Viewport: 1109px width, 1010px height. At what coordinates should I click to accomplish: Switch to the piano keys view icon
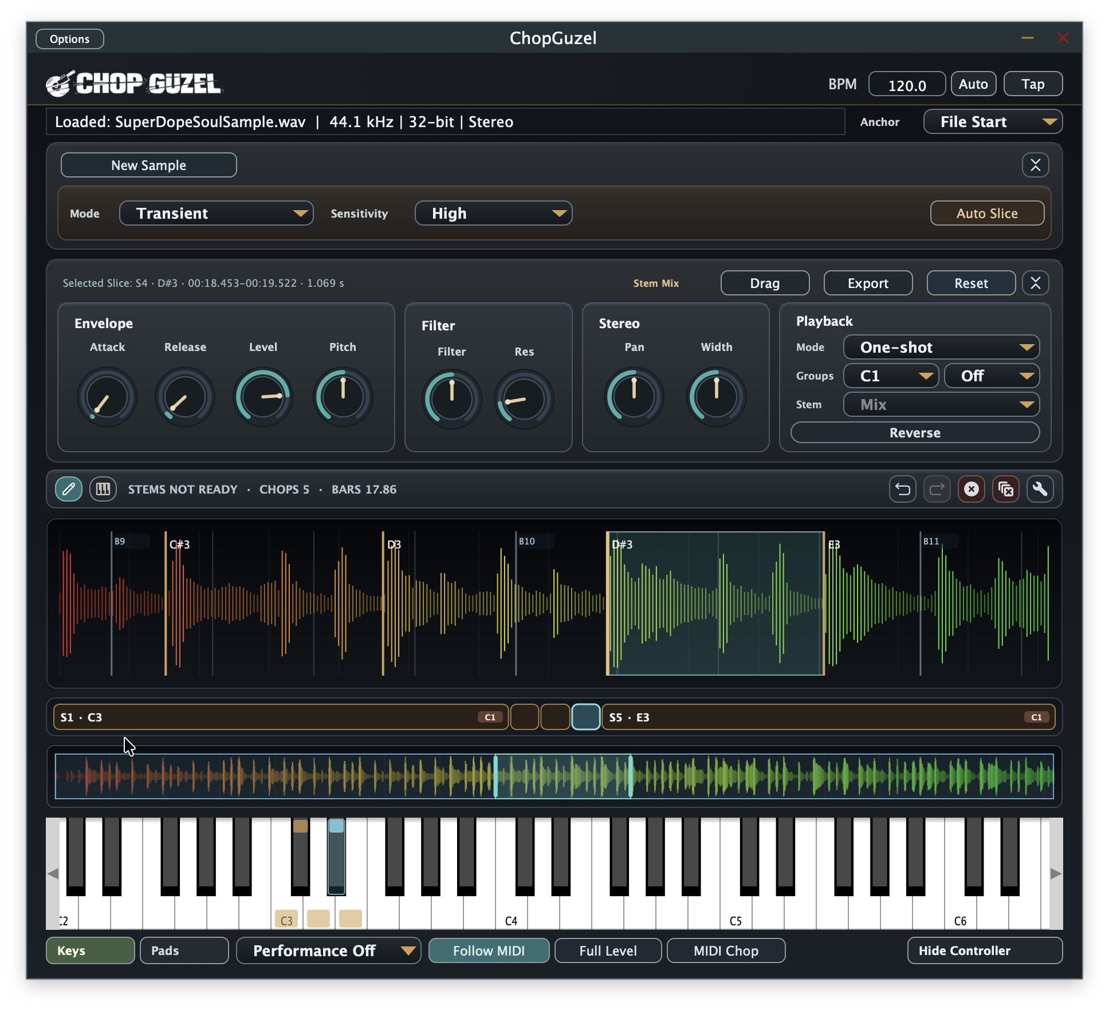coord(103,489)
